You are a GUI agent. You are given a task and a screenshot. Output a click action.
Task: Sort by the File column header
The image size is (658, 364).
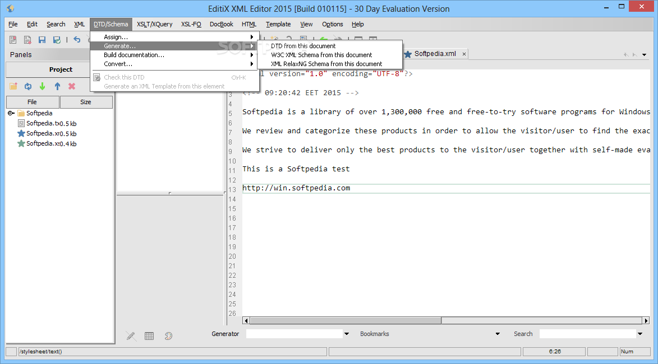tap(33, 102)
